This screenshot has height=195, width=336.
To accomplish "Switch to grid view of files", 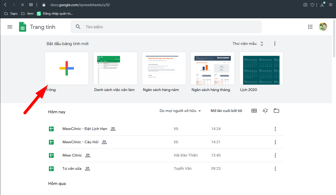I will [254, 111].
